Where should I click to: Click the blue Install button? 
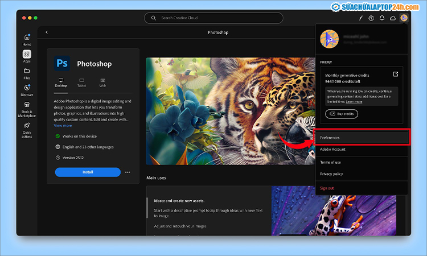(88, 172)
